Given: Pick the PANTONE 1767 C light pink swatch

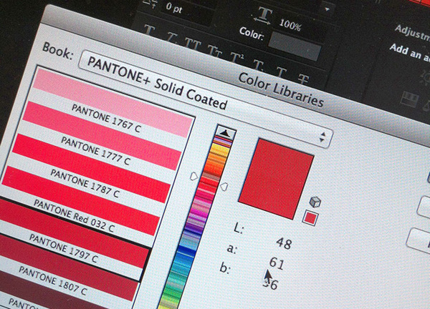Looking at the screenshot, I should 113,102.
